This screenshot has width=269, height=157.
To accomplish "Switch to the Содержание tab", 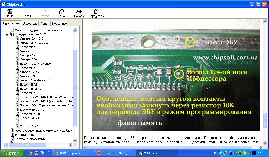I will (x=11, y=23).
